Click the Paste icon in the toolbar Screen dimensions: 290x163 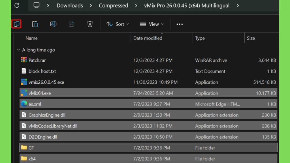[x=35, y=24]
